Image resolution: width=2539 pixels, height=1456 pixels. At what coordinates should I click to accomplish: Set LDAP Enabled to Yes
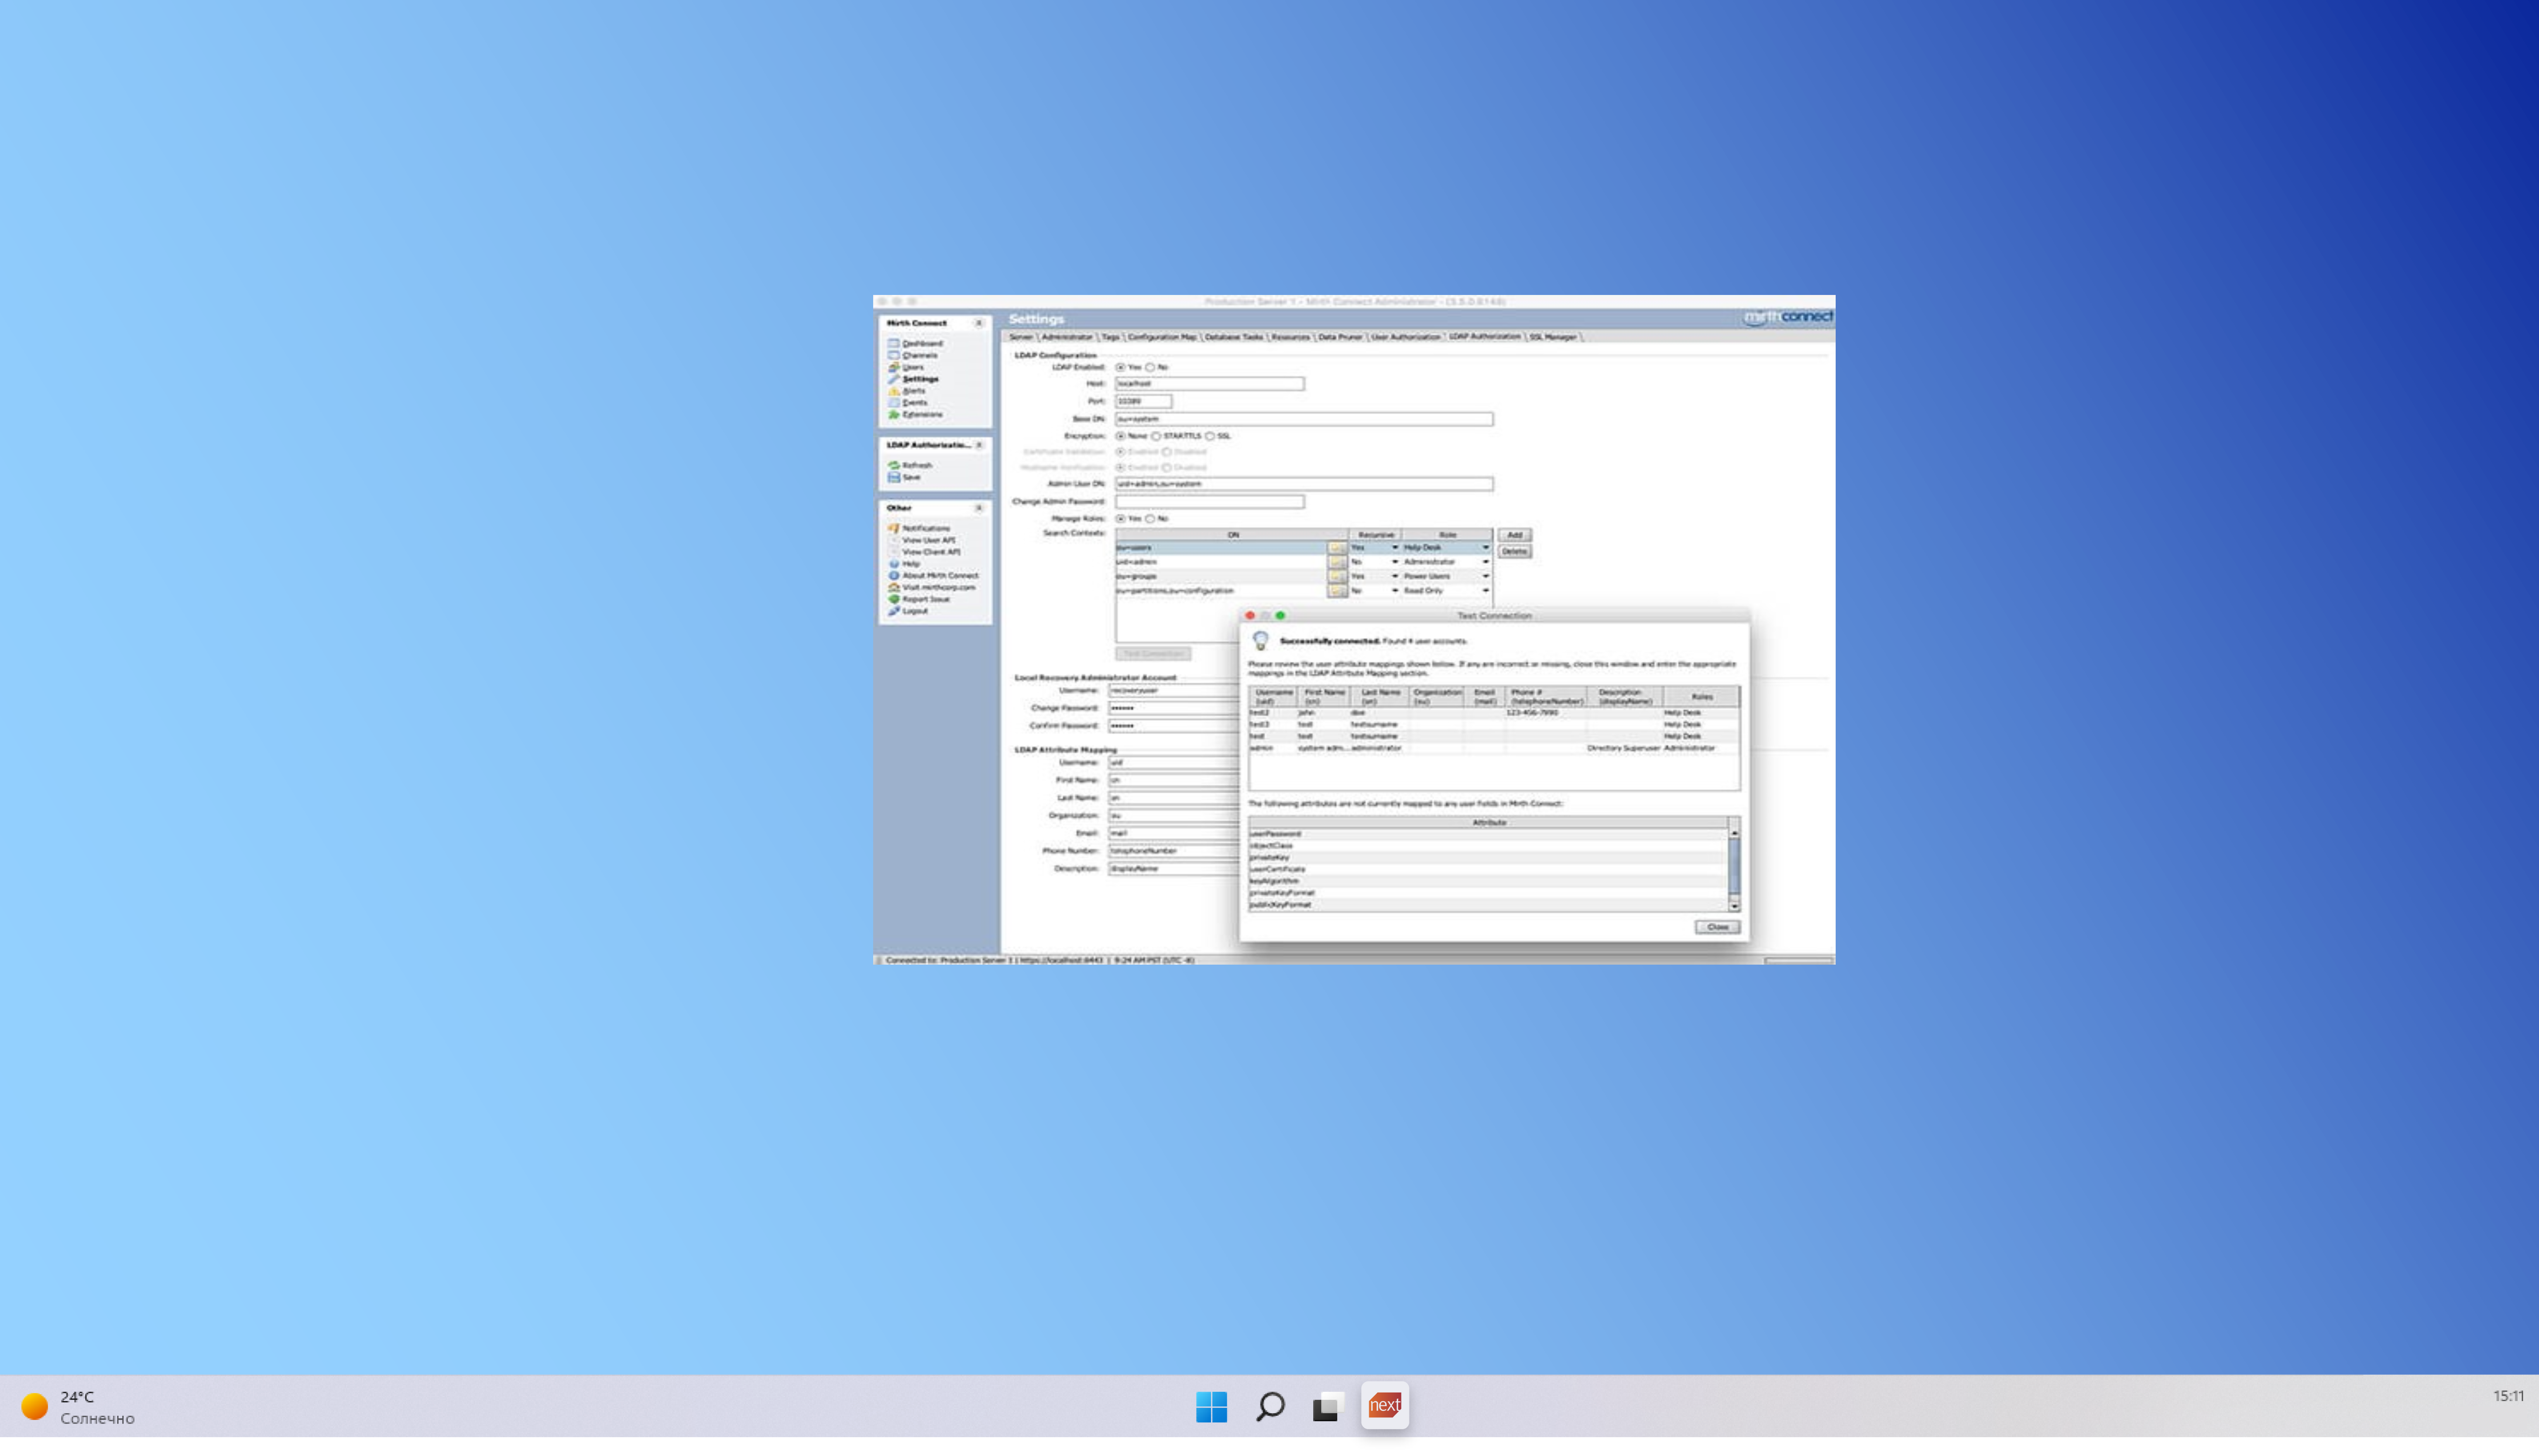(x=1120, y=367)
